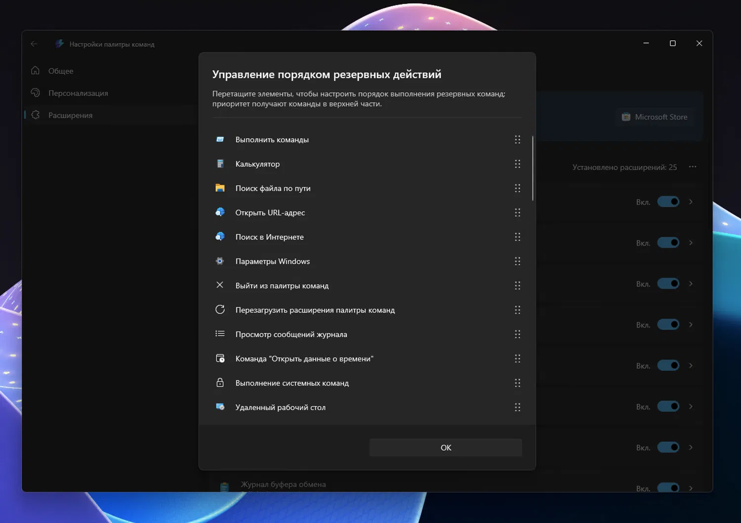The image size is (741, 523).
Task: Click the "Установлено расширений: 25" text
Action: (x=624, y=167)
